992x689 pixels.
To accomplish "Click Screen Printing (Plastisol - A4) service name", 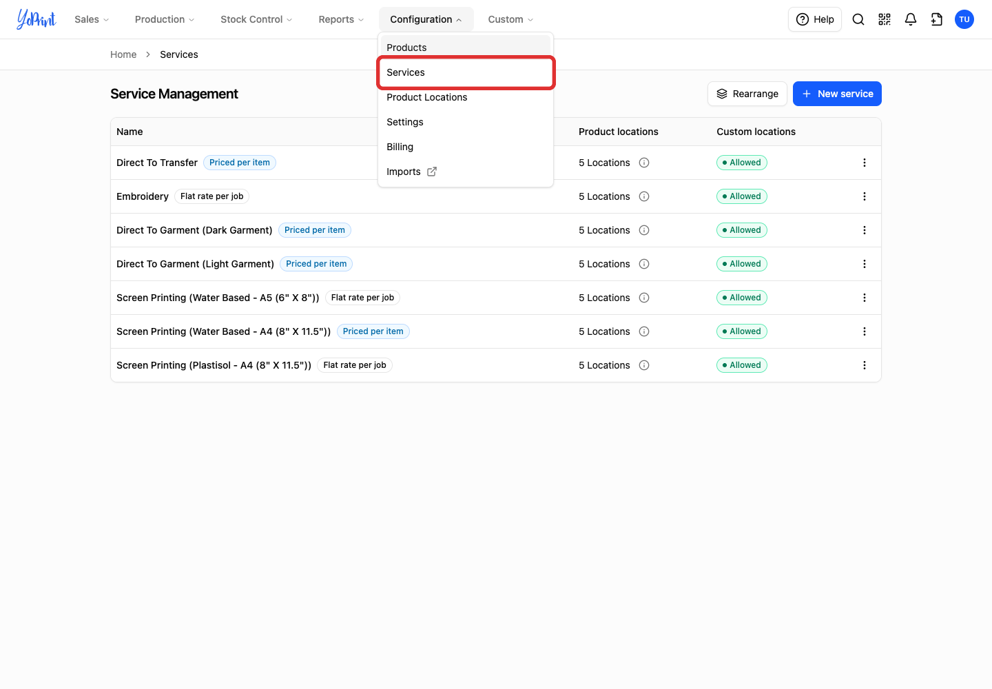I will click(x=214, y=365).
